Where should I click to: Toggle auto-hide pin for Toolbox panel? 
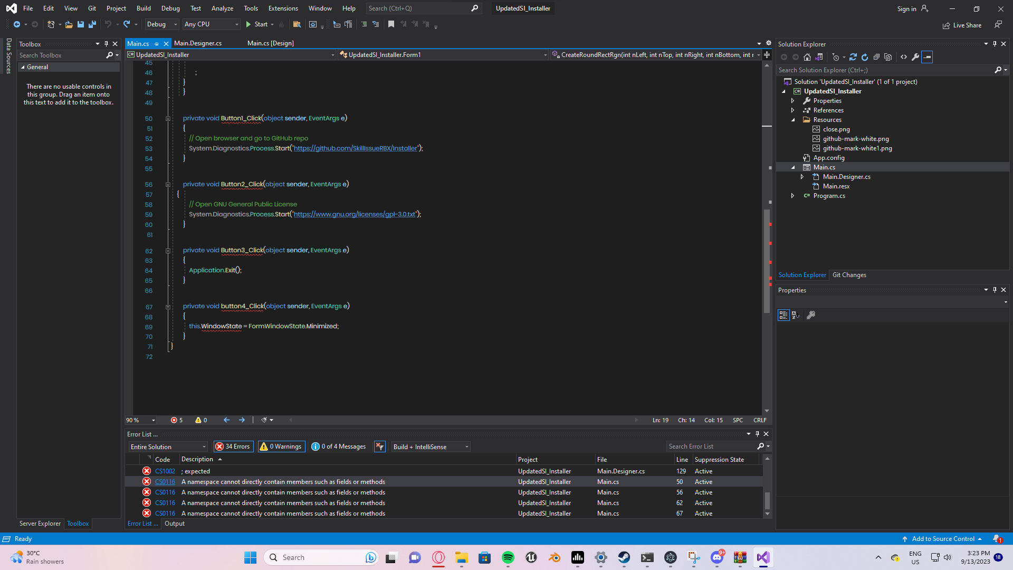tap(106, 44)
